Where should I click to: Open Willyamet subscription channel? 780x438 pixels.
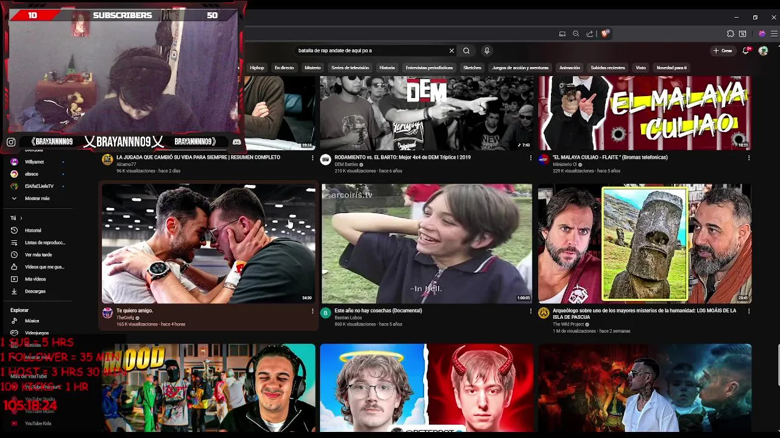coord(37,162)
